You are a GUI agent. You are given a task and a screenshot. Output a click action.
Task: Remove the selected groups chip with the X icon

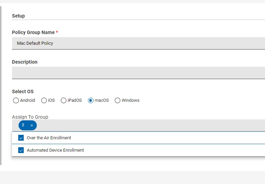point(32,125)
